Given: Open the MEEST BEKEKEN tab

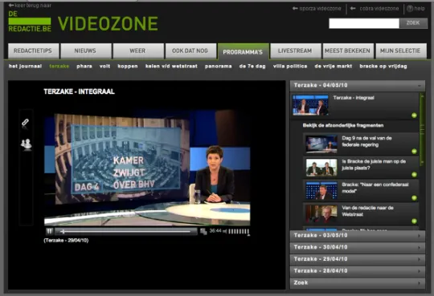Looking at the screenshot, I should click(348, 51).
